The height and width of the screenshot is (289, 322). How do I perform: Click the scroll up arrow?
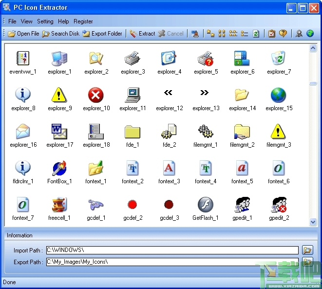pos(313,48)
